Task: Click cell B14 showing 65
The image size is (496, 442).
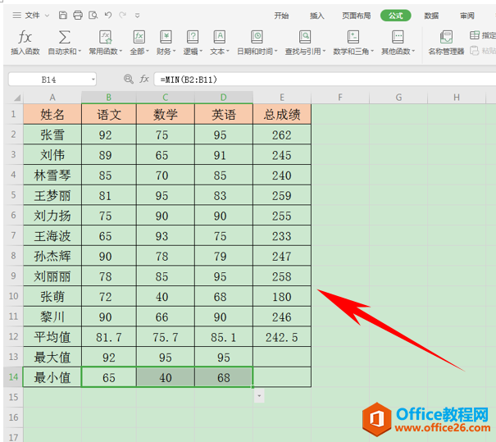Action: (109, 377)
